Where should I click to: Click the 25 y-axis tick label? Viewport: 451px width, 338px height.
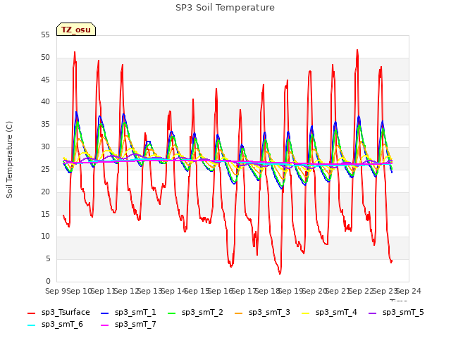click(45, 169)
